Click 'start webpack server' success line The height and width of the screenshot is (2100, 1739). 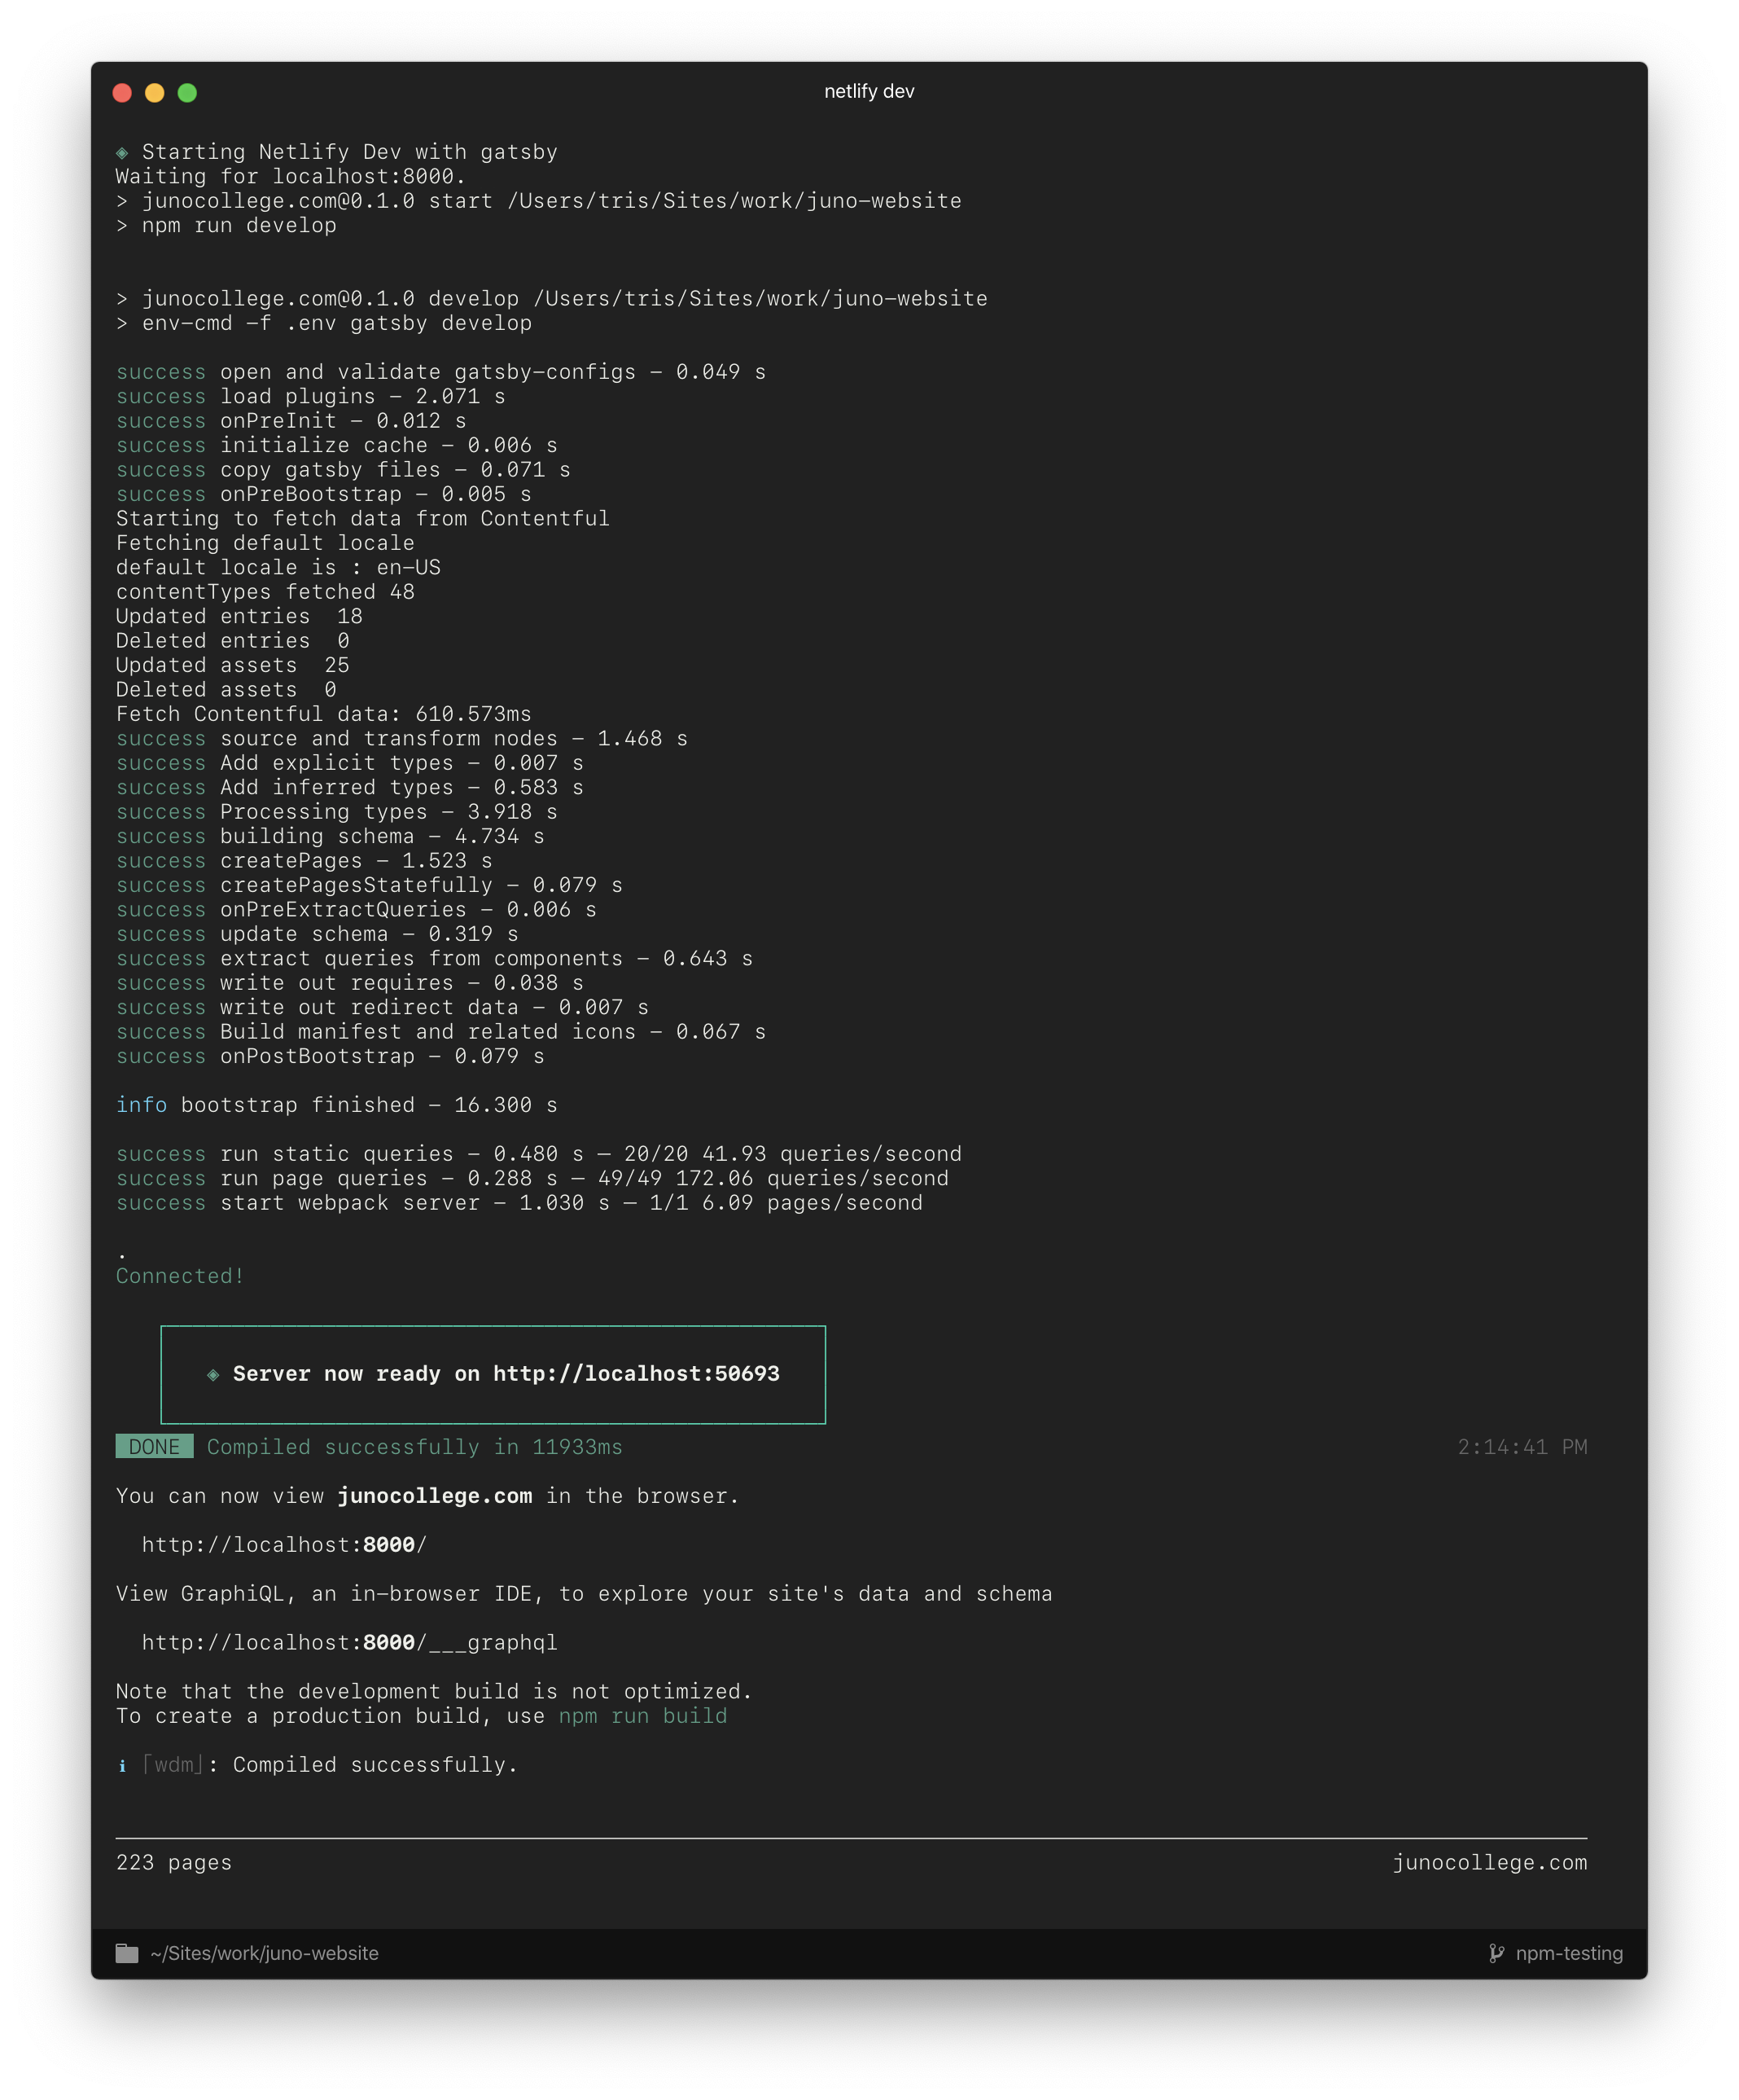tap(519, 1203)
